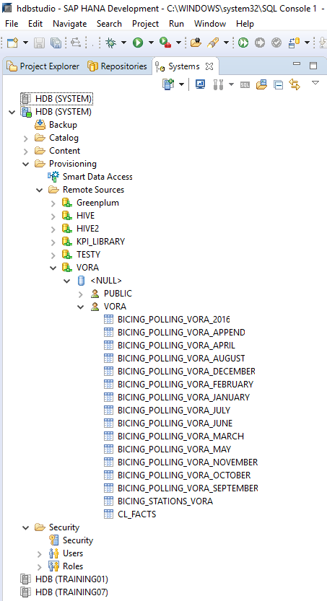Click the tools wrench icon in Systems view

pos(218,84)
